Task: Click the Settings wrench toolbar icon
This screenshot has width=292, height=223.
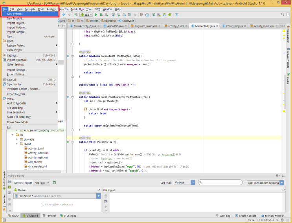Action: pyautogui.click(x=141, y=15)
